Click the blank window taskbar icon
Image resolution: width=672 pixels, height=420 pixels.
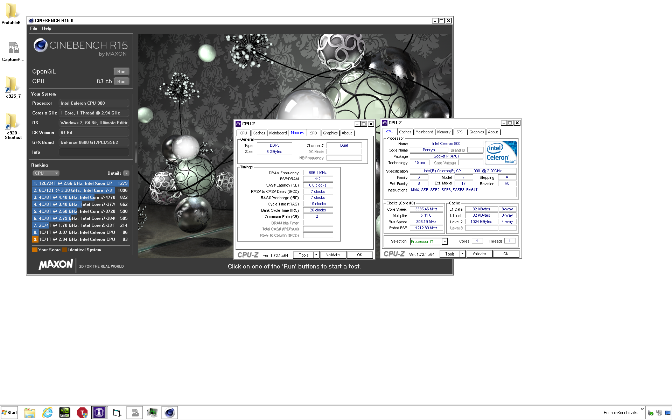coord(117,413)
